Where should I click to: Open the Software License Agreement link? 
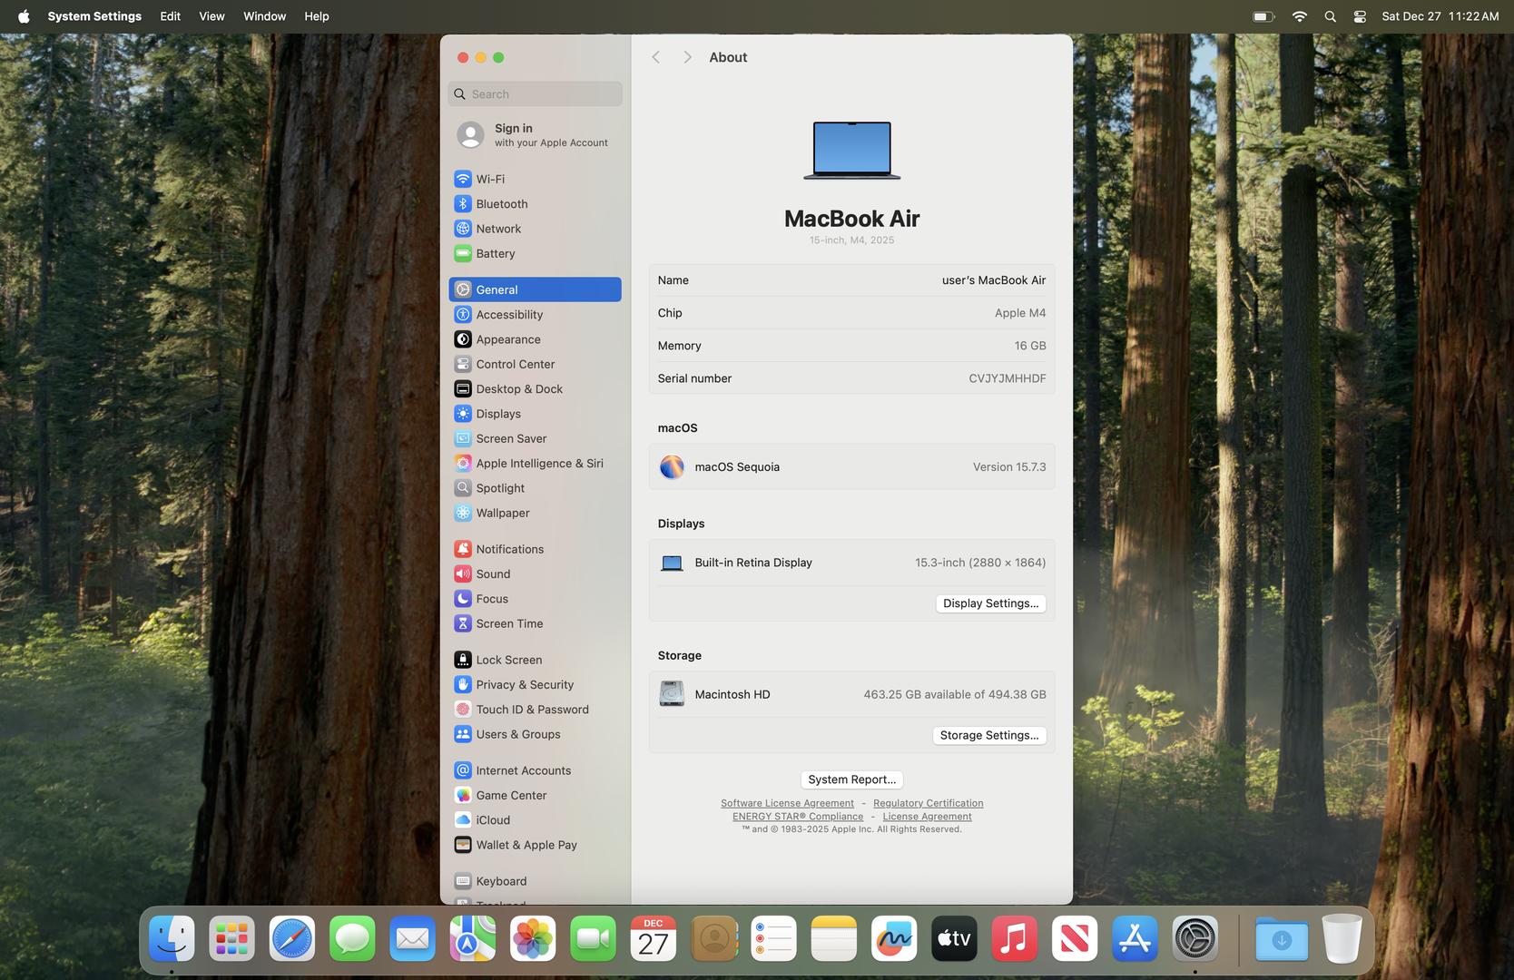click(787, 803)
